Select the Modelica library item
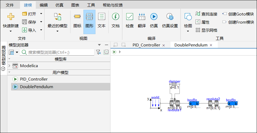 [x=29, y=66]
